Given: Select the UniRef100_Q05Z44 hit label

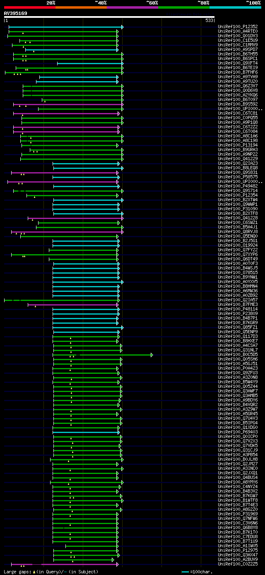Looking at the screenshot, I should [x=238, y=387].
